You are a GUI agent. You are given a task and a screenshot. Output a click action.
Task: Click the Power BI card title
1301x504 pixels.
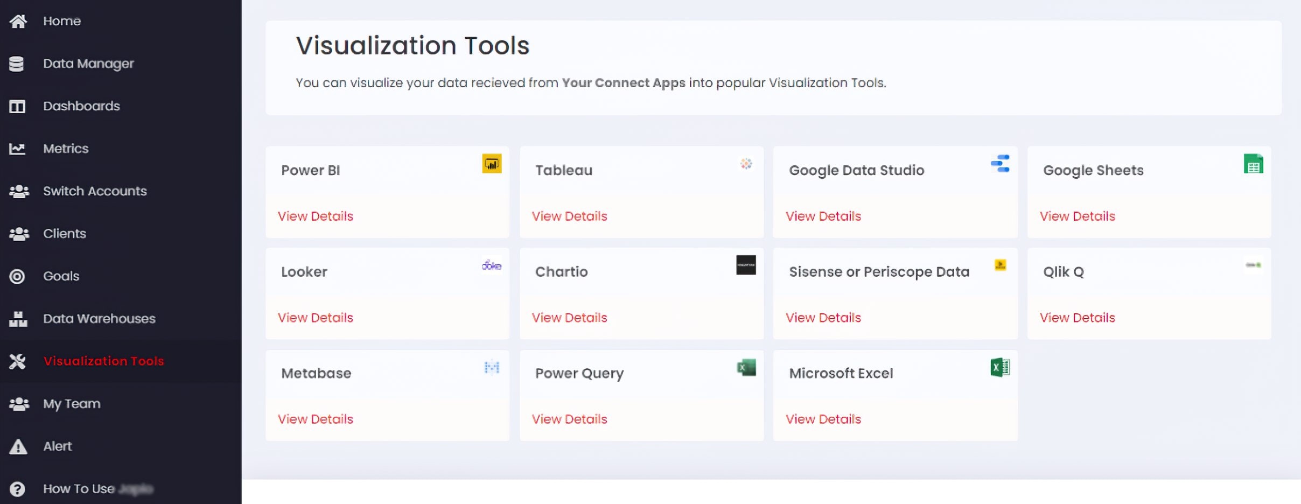pyautogui.click(x=311, y=170)
